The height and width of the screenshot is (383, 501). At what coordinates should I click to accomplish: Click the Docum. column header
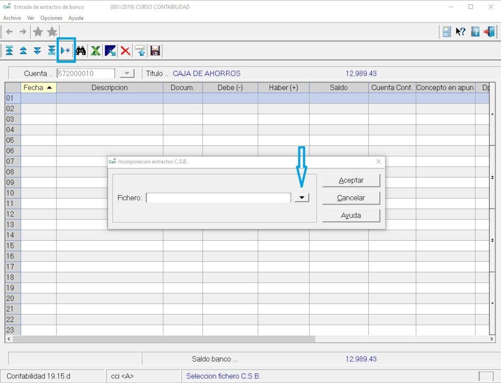tap(182, 88)
